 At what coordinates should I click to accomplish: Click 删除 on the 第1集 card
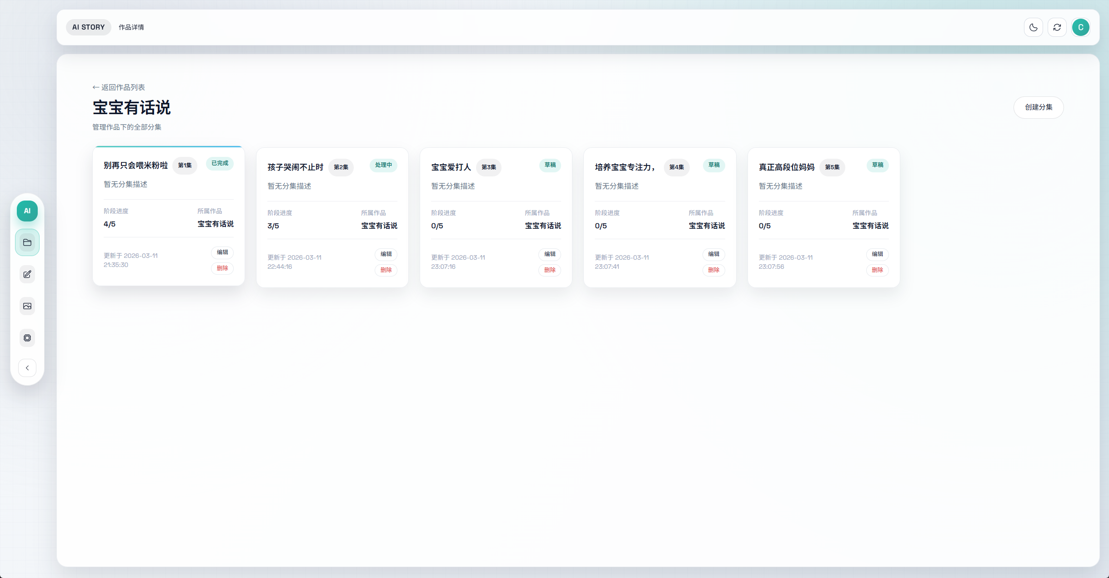pos(222,268)
